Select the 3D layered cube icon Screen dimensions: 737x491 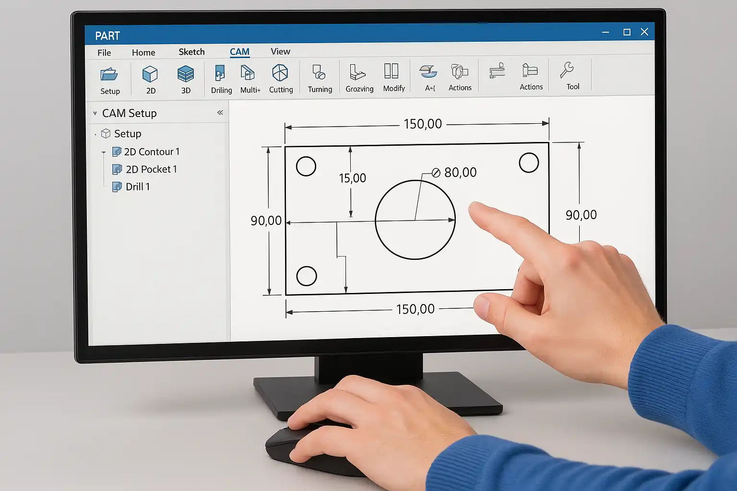point(186,74)
